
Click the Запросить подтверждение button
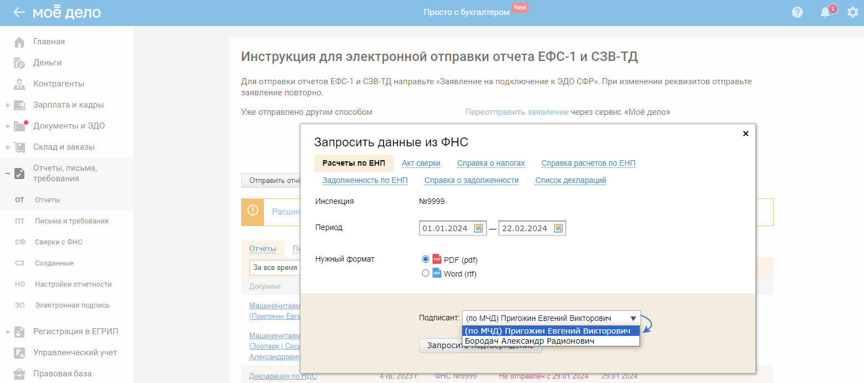pyautogui.click(x=480, y=346)
